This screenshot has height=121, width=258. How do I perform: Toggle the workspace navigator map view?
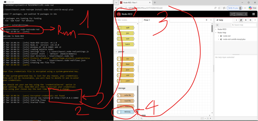tap(202, 118)
